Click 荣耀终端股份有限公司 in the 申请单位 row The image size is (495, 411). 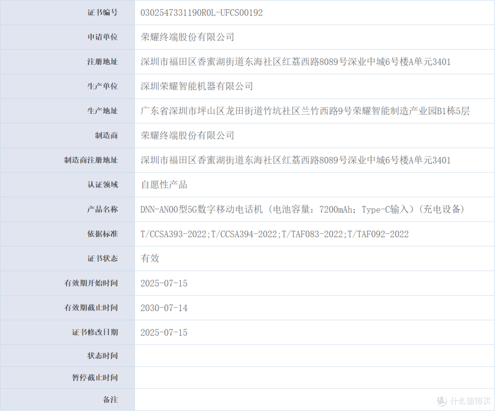187,37
